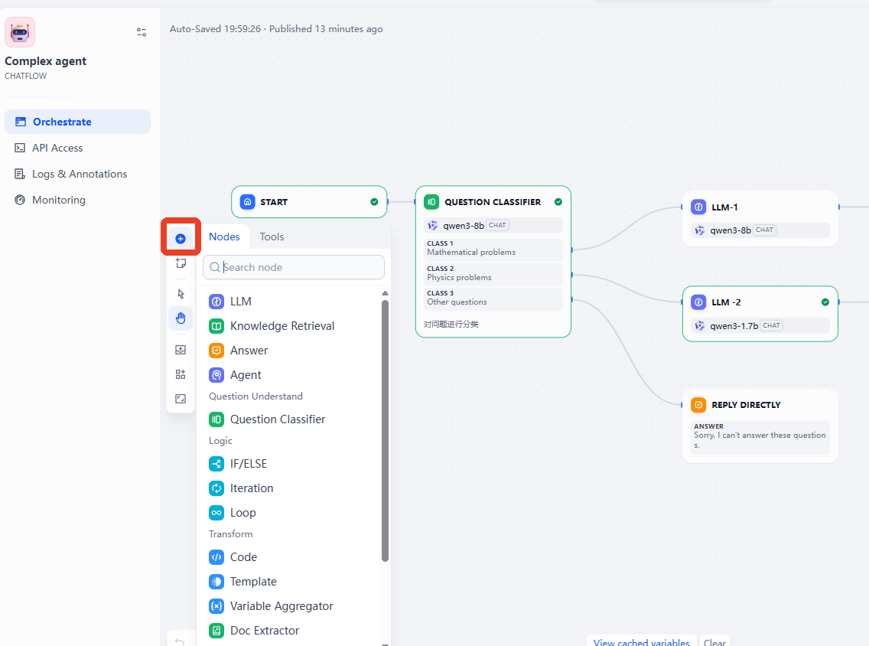The image size is (869, 646).
Task: Click the maximize canvas icon
Action: pyautogui.click(x=181, y=399)
